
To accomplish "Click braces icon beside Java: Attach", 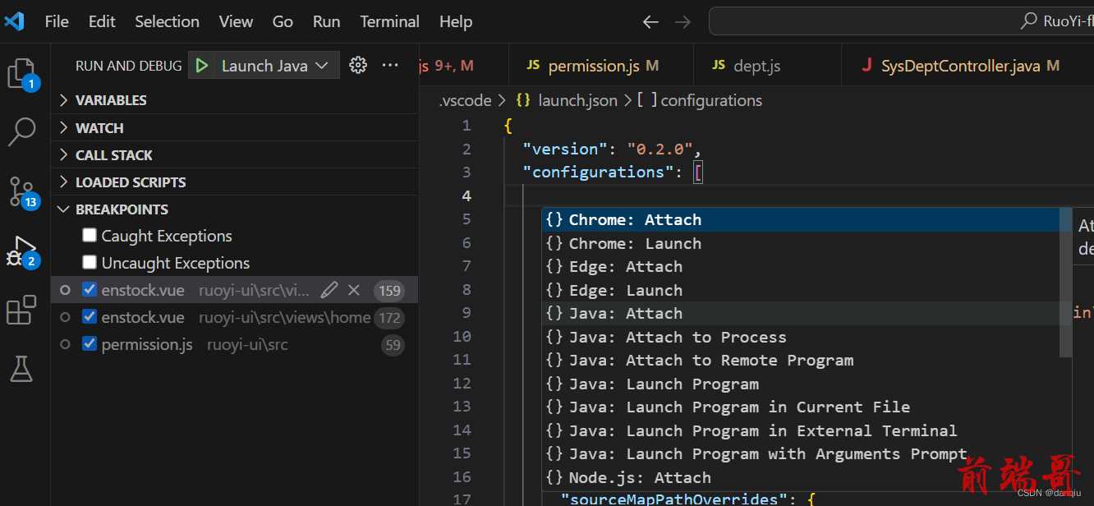I will tap(554, 314).
